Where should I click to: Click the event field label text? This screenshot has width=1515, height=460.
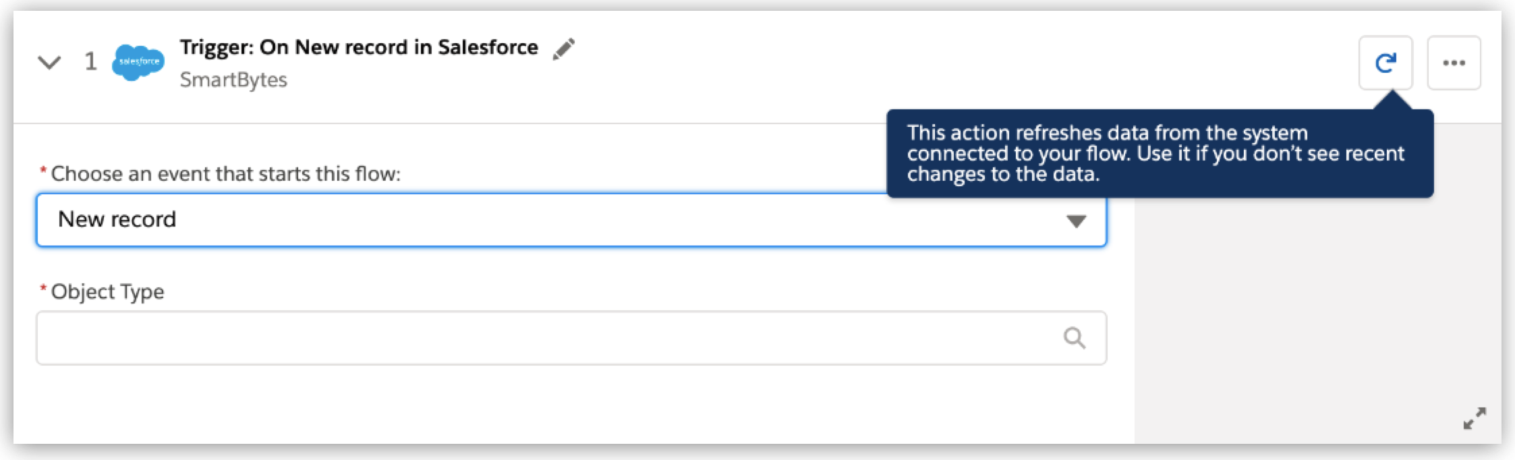223,173
